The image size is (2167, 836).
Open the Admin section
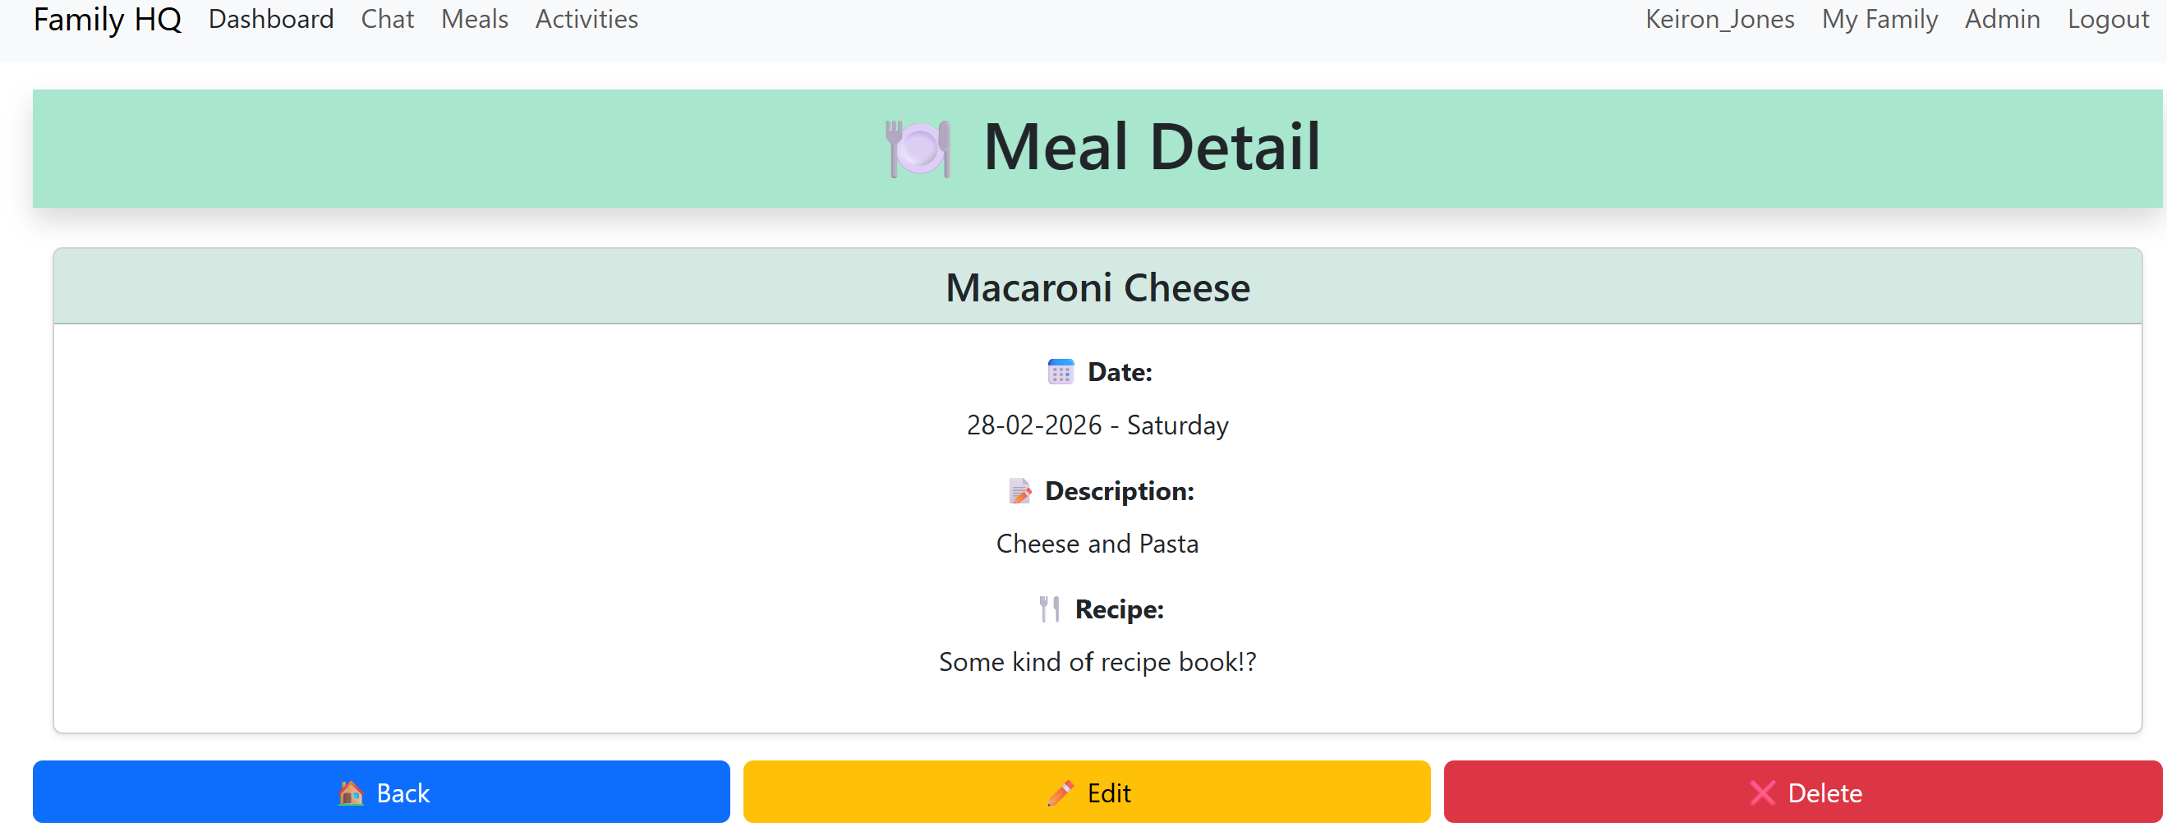click(x=2003, y=19)
